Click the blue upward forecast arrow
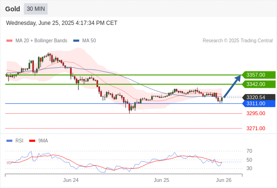The image size is (277, 188). tap(232, 86)
